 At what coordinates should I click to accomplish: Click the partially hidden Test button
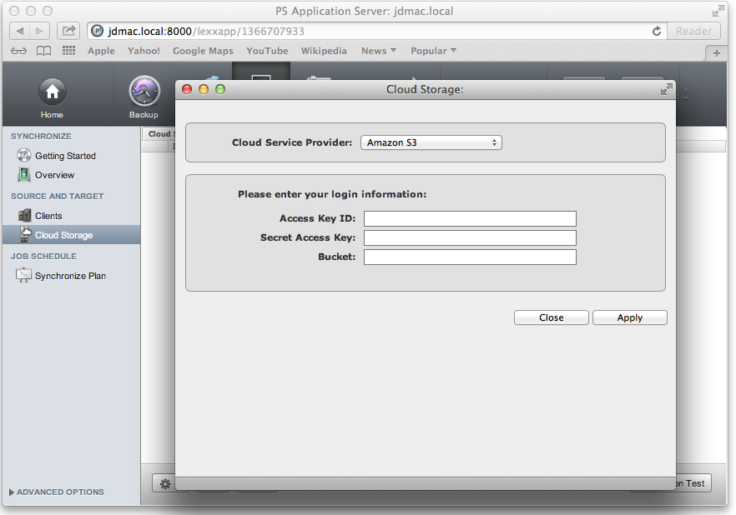[693, 483]
